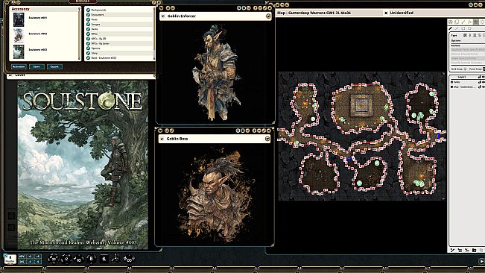This screenshot has height=273, width=485.
Task: Click the Export button in Modules
Action: click(54, 66)
